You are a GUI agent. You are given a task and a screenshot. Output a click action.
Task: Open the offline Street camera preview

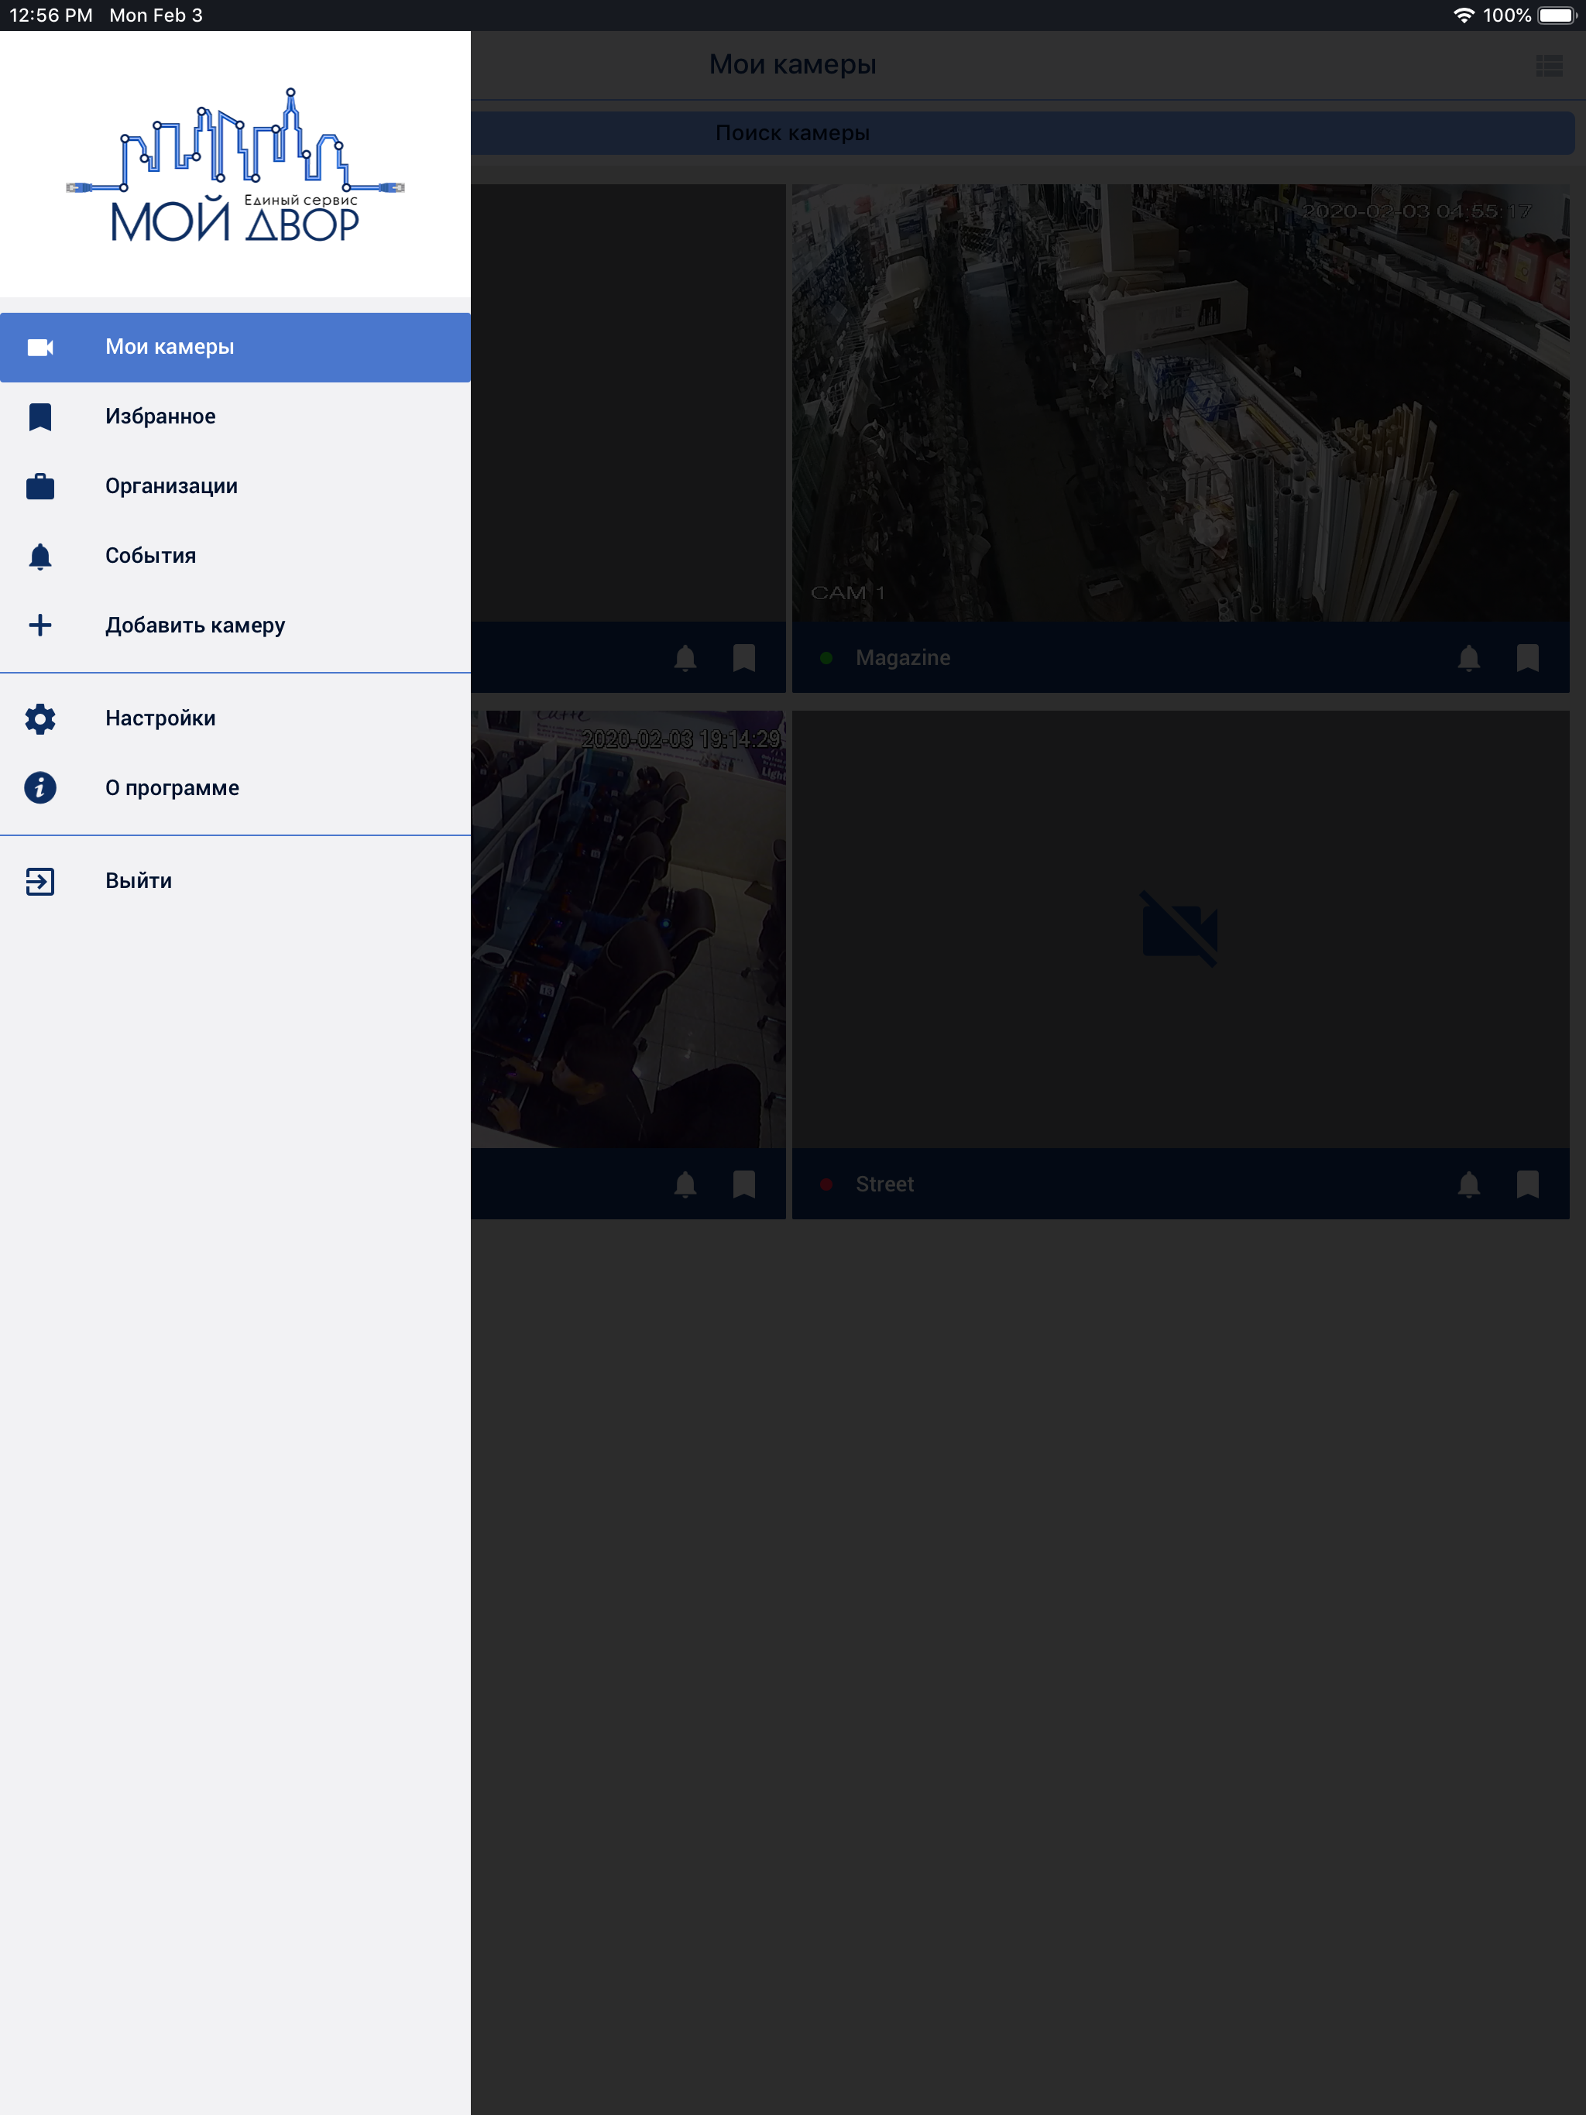(1179, 928)
